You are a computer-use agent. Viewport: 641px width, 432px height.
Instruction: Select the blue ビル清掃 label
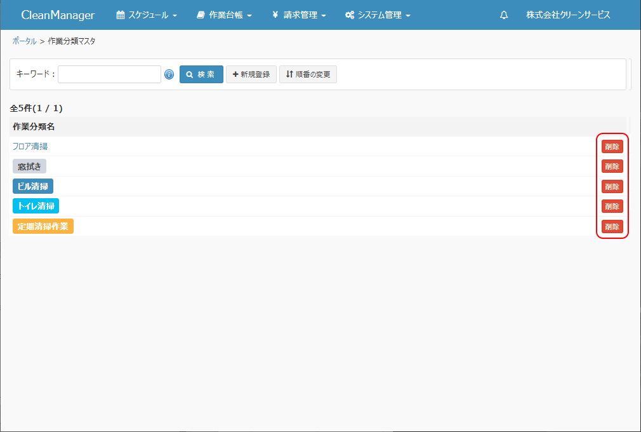coord(33,186)
